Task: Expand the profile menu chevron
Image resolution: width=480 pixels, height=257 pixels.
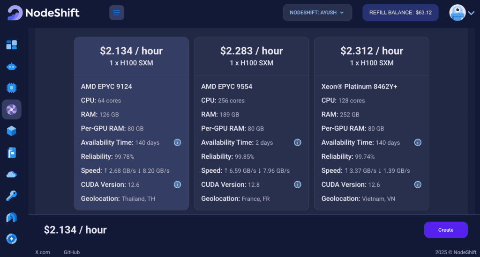Action: coord(472,13)
